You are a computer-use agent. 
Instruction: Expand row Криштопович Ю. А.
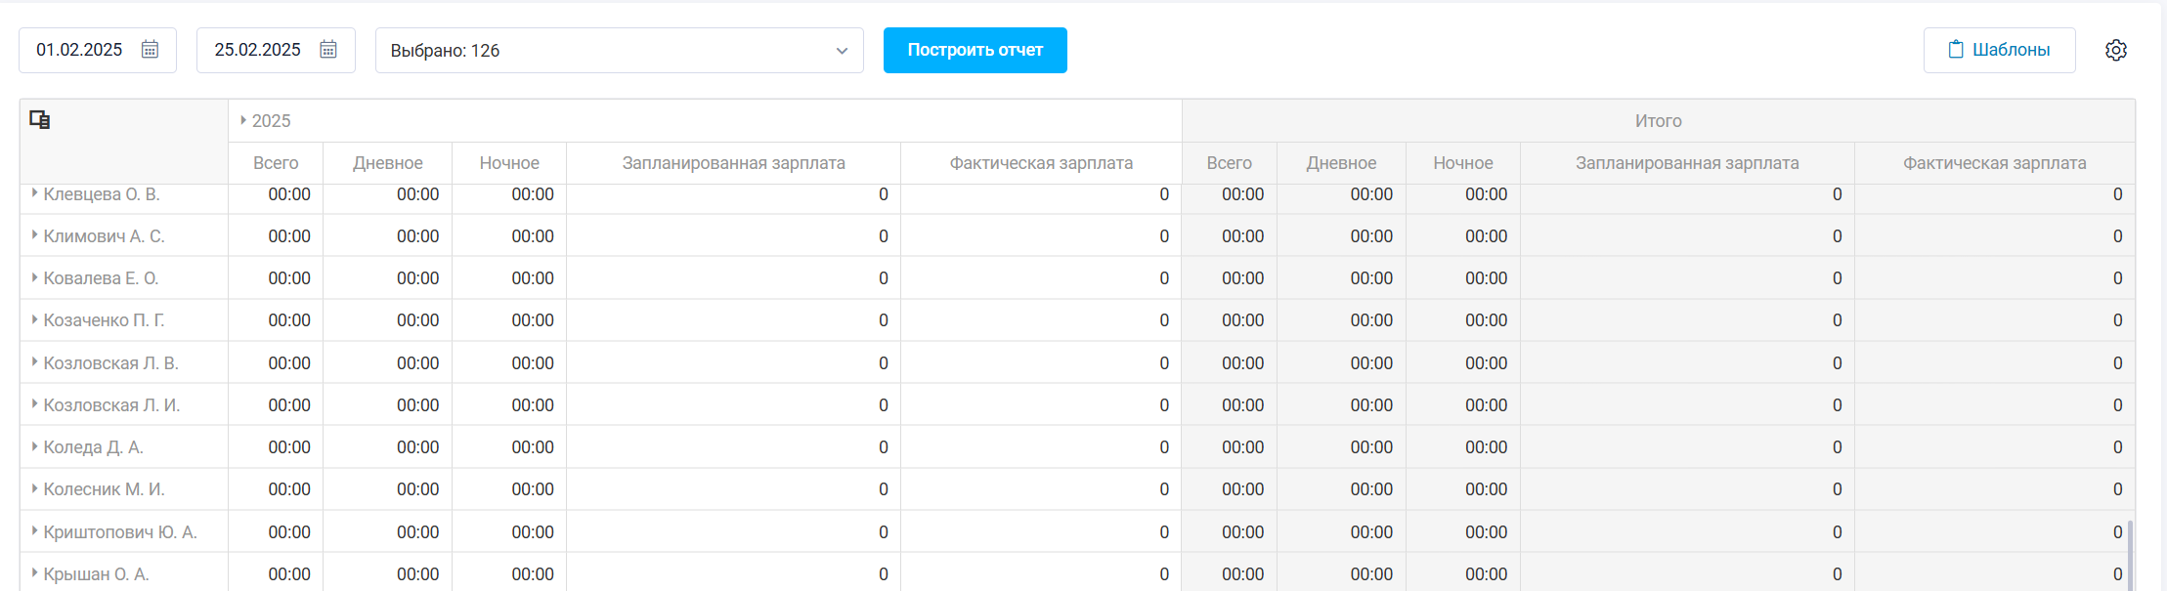pos(34,531)
